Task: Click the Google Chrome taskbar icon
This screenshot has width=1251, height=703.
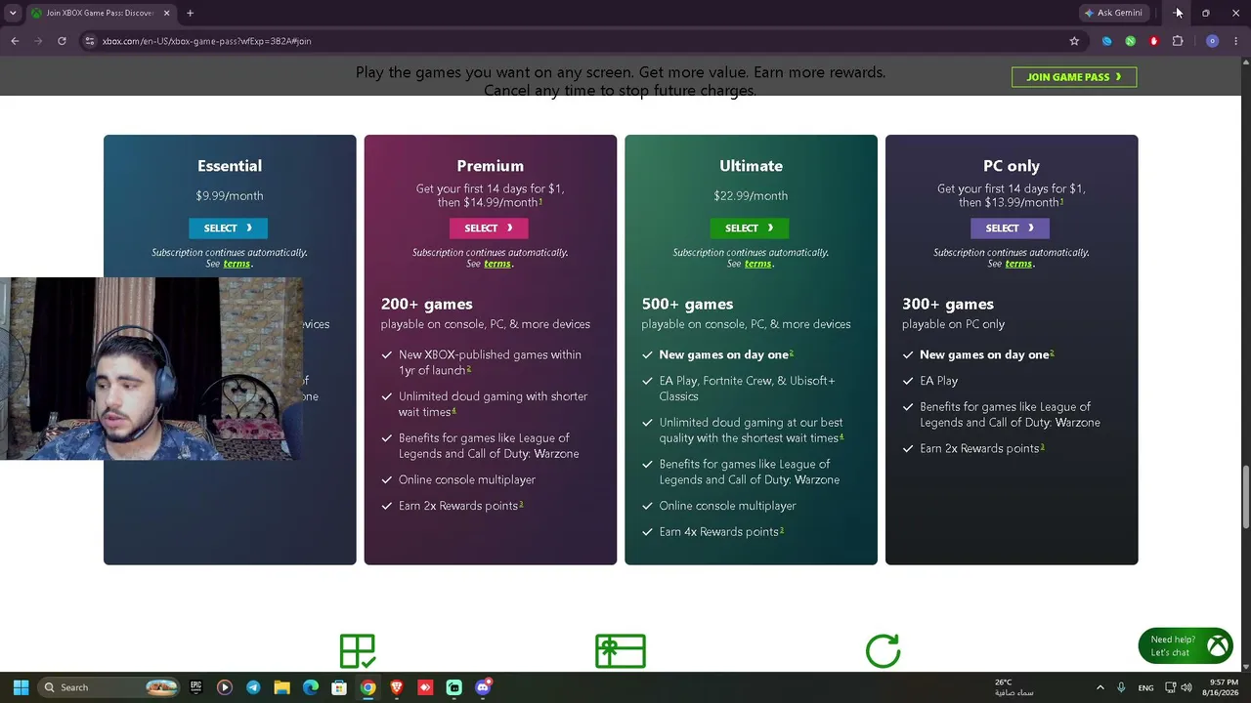Action: tap(367, 687)
